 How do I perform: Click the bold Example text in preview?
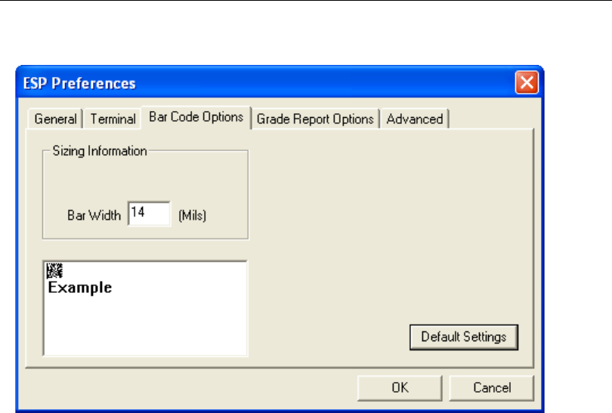coord(80,288)
